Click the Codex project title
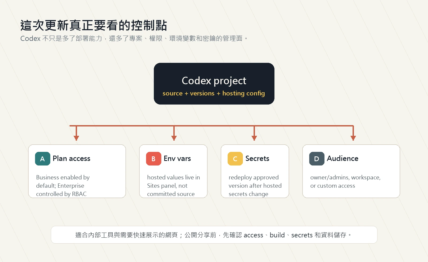 point(214,81)
